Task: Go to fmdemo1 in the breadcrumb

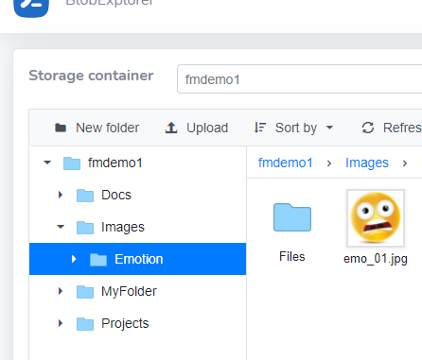Action: 285,163
